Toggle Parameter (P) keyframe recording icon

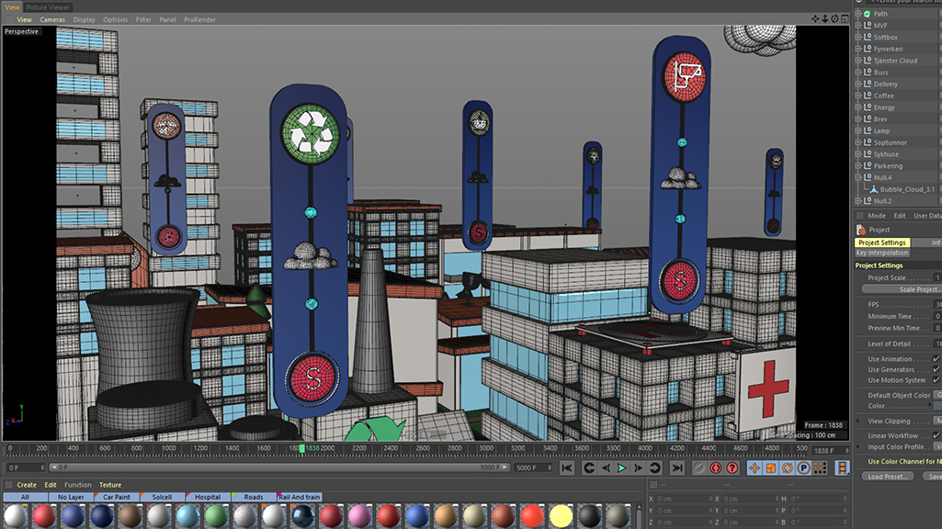tap(803, 467)
